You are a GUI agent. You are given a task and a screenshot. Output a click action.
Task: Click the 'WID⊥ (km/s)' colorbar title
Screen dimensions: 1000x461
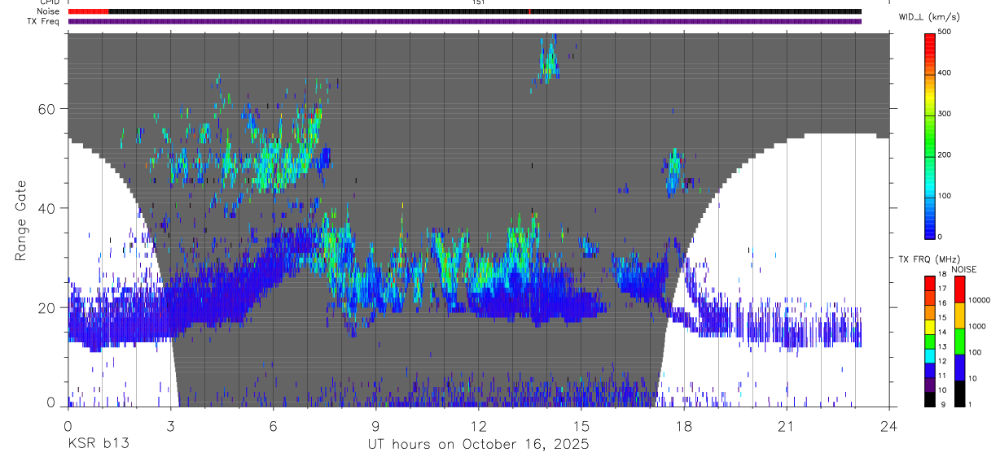932,17
